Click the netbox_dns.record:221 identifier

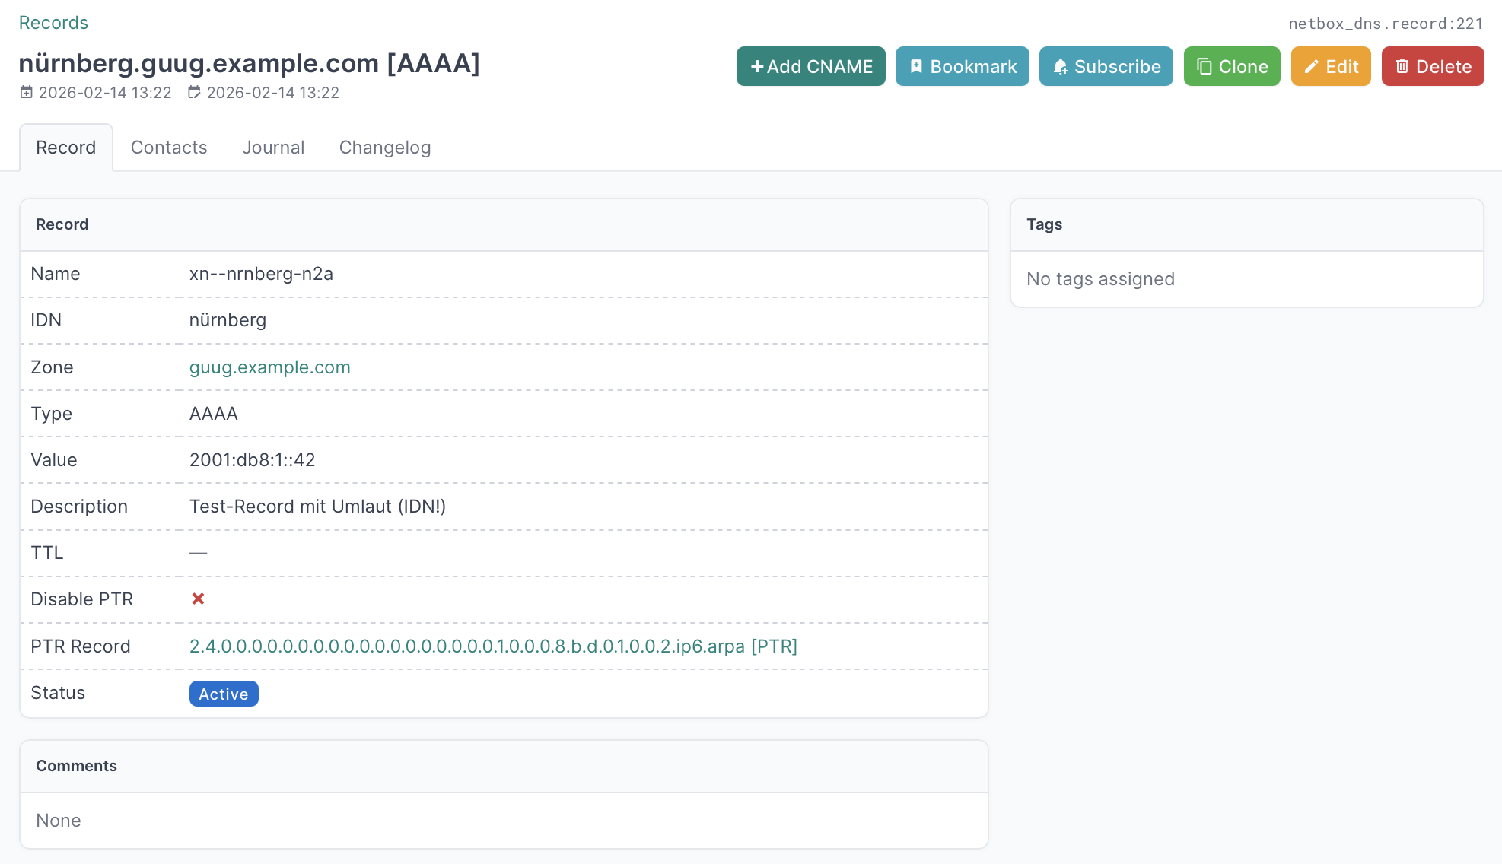point(1386,24)
